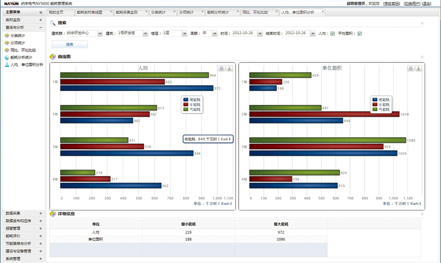Click the 最大能耗 column header
Viewport: 441px width, 263px height.
281,224
